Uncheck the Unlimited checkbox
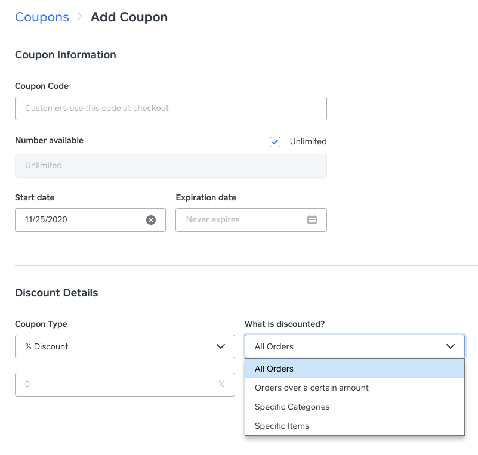This screenshot has width=478, height=455. click(275, 142)
